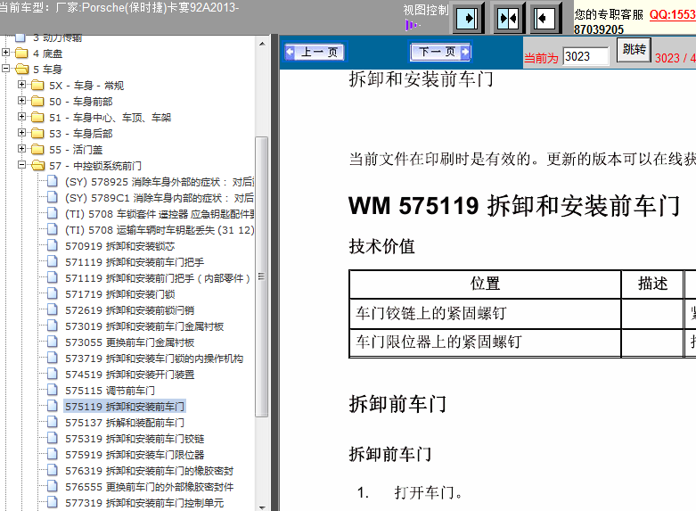Select the 5 车身 open folder icon
696x511 pixels.
tap(21, 70)
